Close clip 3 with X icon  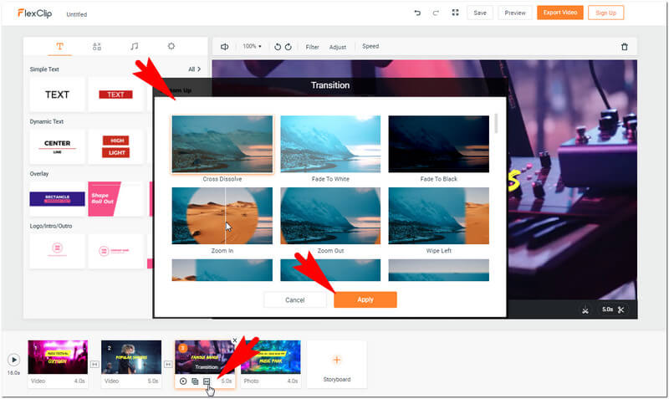[x=235, y=340]
